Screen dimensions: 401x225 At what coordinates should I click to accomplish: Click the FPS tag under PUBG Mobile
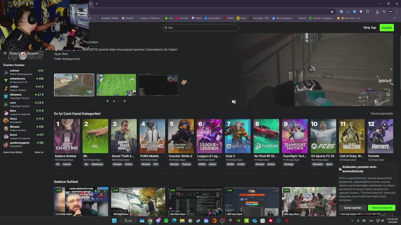click(x=156, y=164)
